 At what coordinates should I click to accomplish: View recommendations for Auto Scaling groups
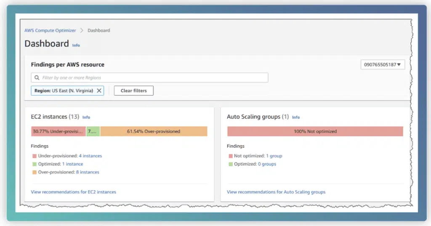[276, 192]
